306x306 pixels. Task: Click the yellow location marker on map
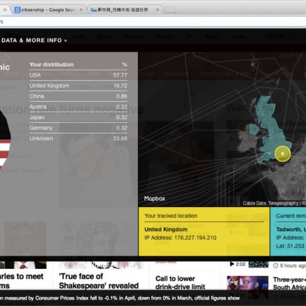[283, 154]
